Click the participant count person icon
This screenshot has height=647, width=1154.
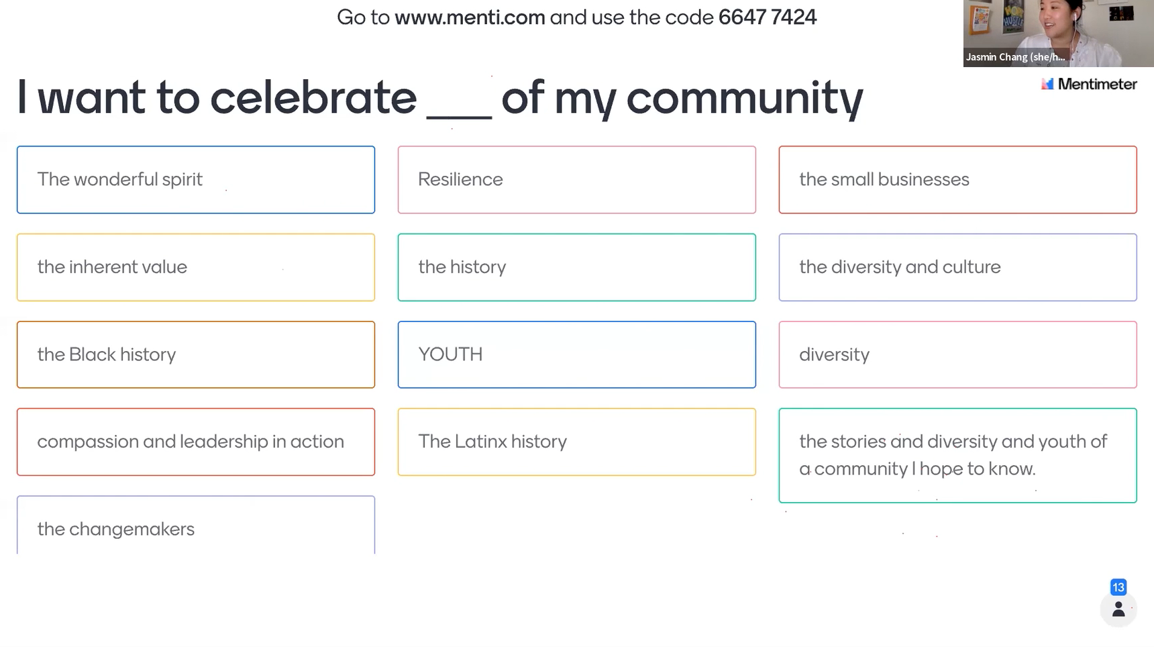[1118, 609]
